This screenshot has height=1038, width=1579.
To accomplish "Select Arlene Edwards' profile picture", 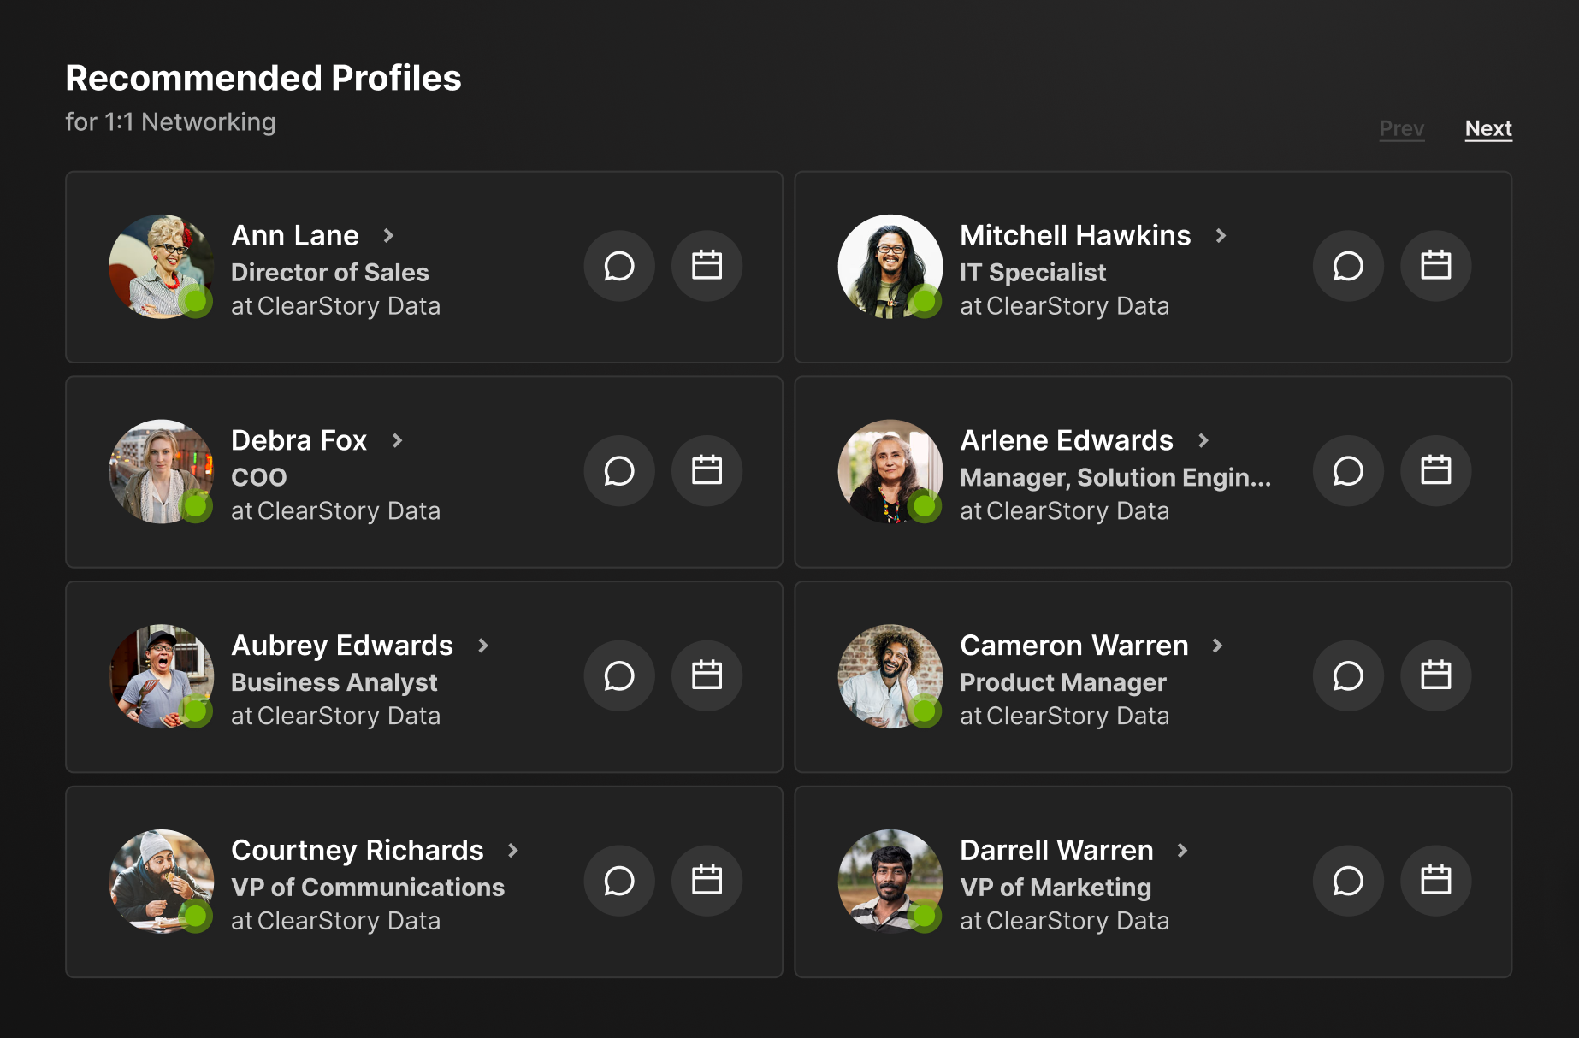I will [890, 471].
